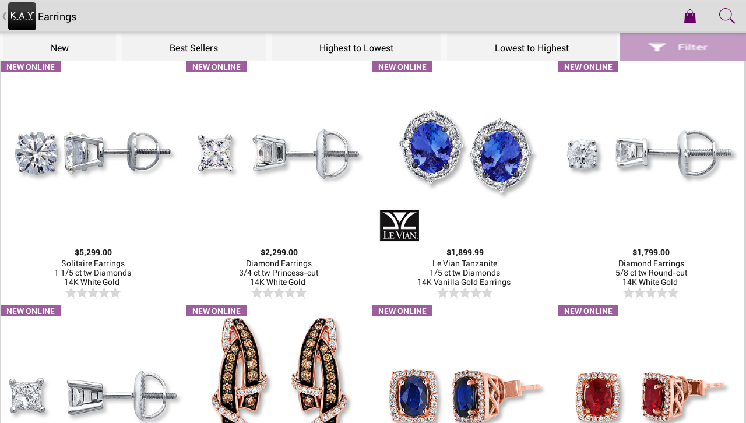Sort by Highest to Lowest
This screenshot has width=746, height=423.
[x=356, y=48]
